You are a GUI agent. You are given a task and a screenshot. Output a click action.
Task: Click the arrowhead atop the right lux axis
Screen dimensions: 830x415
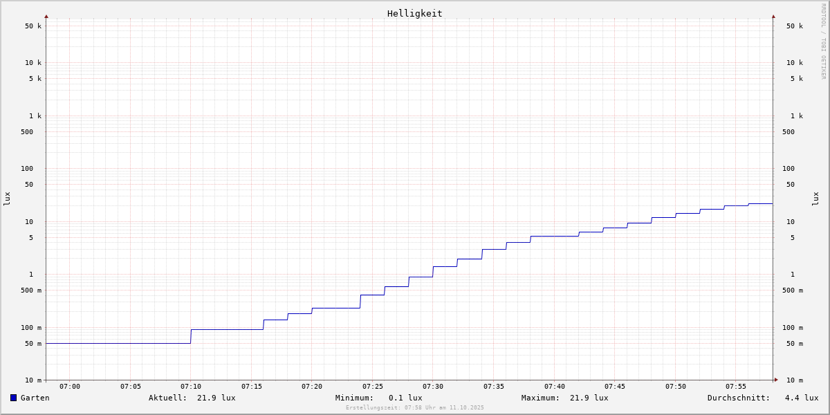coord(773,16)
